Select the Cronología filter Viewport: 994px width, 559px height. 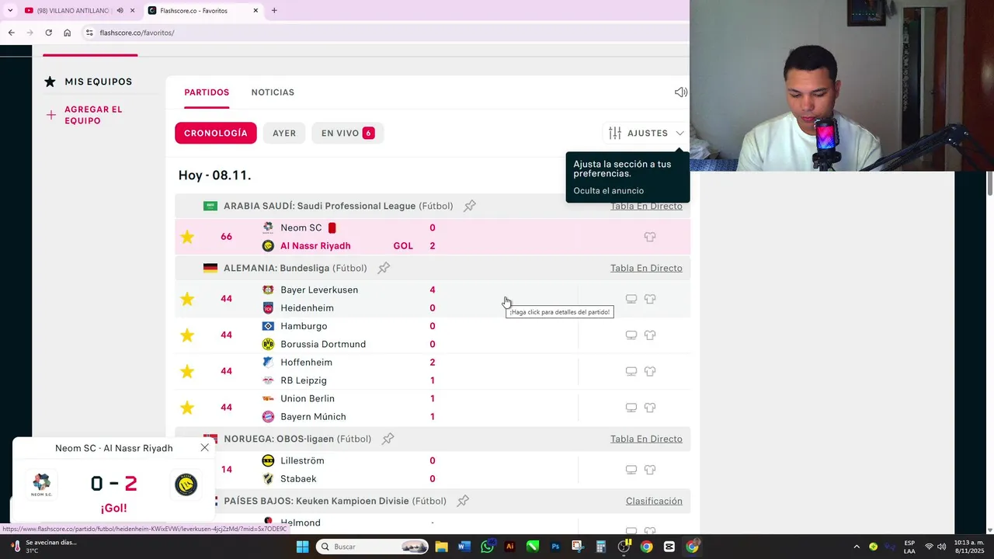pyautogui.click(x=216, y=133)
